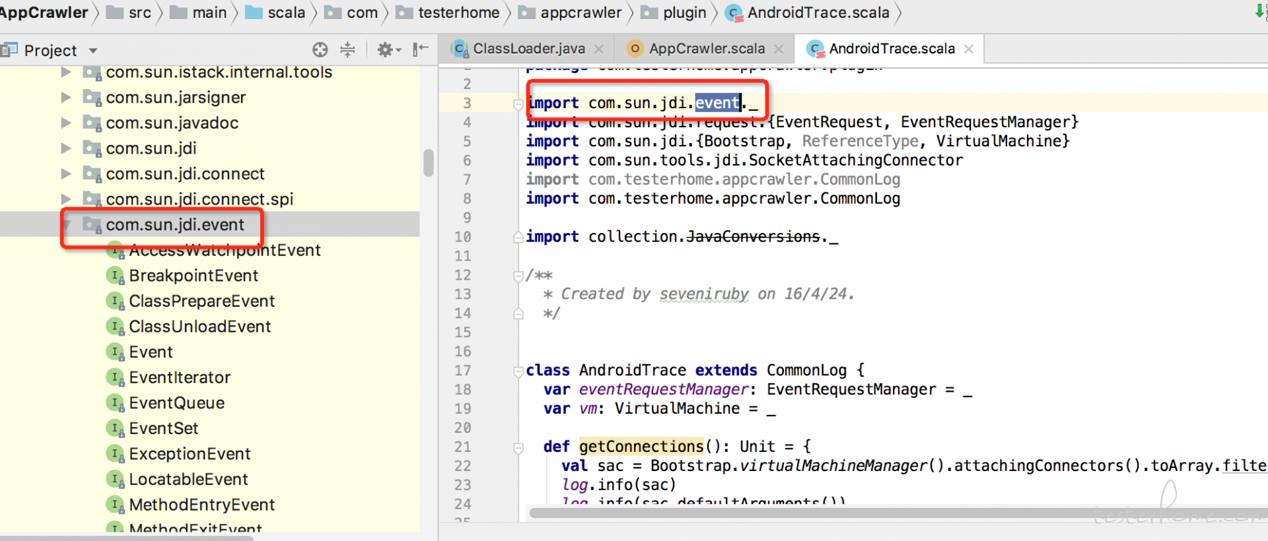
Task: Select BreakpointEvent interface
Action: coord(194,276)
